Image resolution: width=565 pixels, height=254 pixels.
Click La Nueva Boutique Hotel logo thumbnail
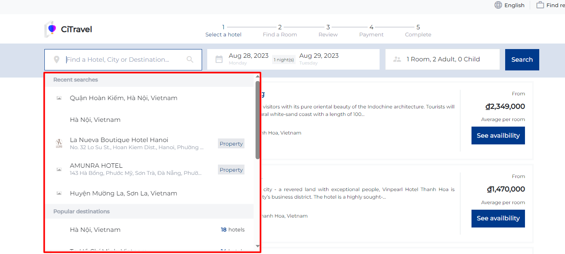(x=59, y=144)
